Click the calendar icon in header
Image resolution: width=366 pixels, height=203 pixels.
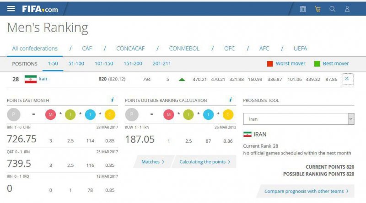point(302,9)
